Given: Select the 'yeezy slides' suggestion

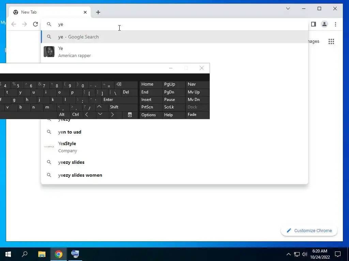Looking at the screenshot, I should [x=175, y=162].
